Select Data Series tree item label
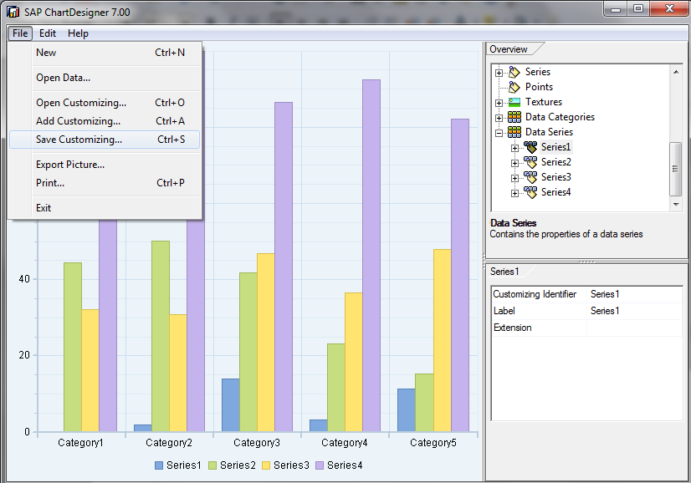691x483 pixels. (549, 132)
